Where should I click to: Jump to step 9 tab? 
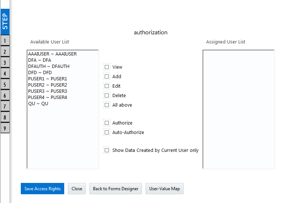tap(5, 129)
